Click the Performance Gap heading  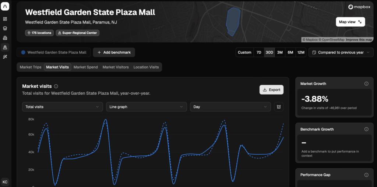coord(315,175)
